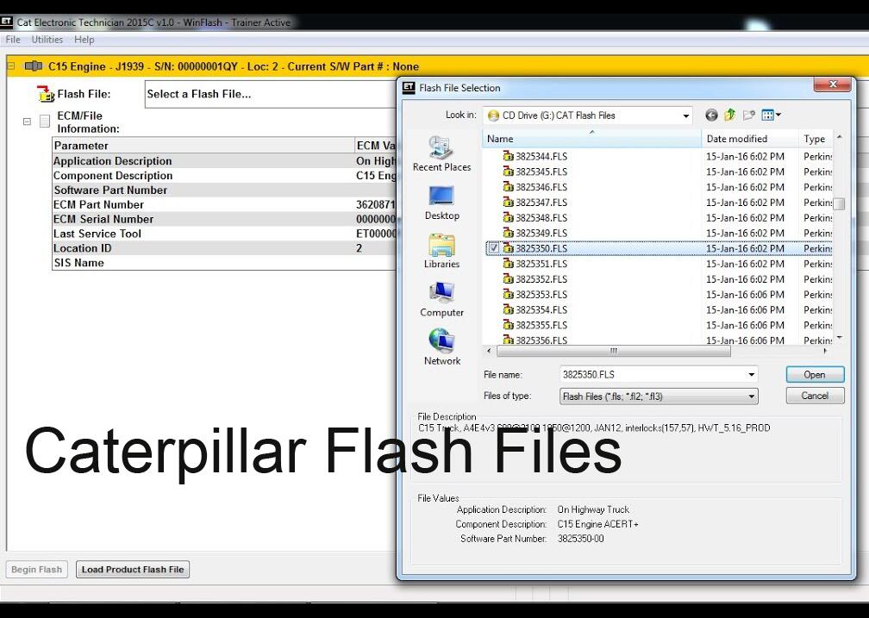The height and width of the screenshot is (618, 869).
Task: Click the SIS Name parameter row
Action: click(224, 263)
